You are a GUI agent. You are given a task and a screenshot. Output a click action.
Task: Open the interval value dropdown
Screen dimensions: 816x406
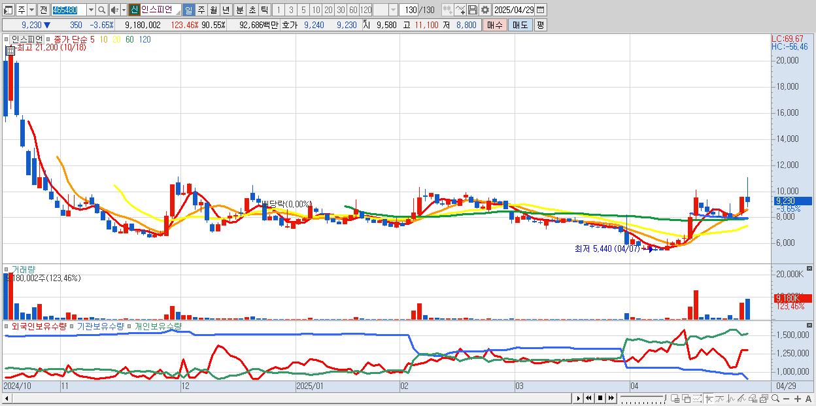[x=393, y=10]
